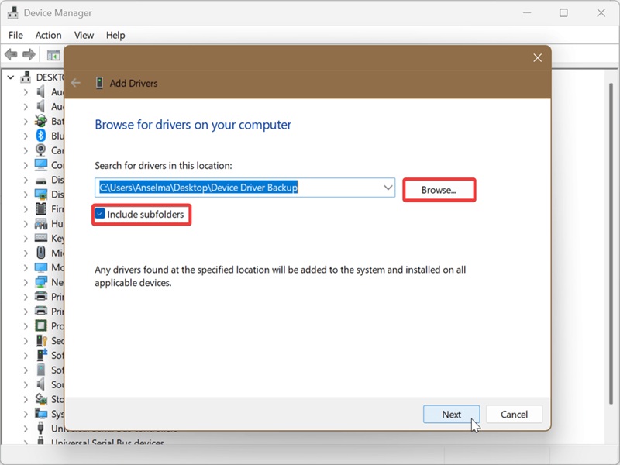Open the View menu
Image resolution: width=620 pixels, height=465 pixels.
click(x=84, y=35)
